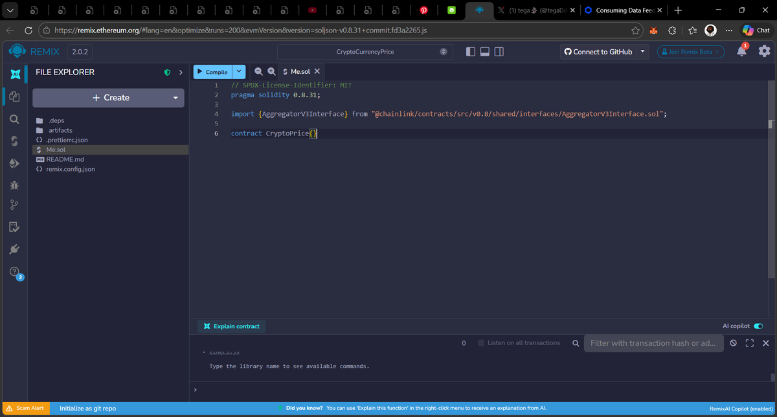Click the terminal search magnifier icon
Viewport: 777px width, 417px height.
click(576, 343)
